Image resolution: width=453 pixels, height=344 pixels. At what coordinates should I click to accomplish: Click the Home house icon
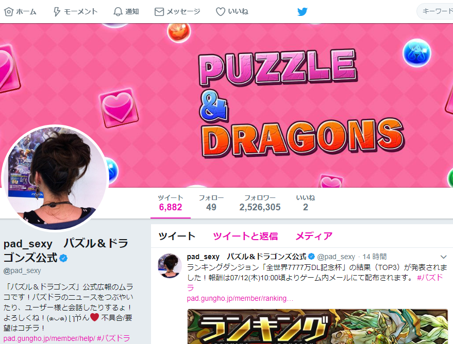click(x=9, y=12)
